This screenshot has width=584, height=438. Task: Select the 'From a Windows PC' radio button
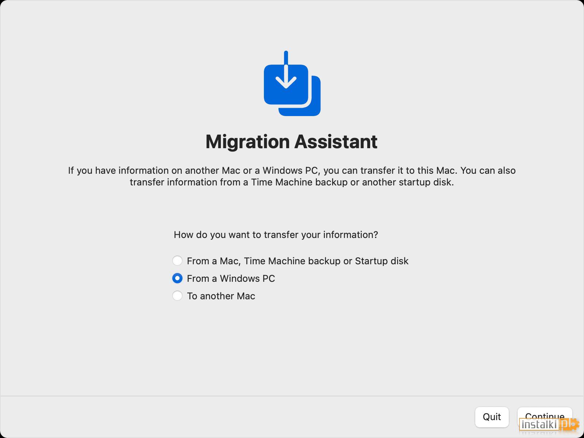pyautogui.click(x=177, y=278)
